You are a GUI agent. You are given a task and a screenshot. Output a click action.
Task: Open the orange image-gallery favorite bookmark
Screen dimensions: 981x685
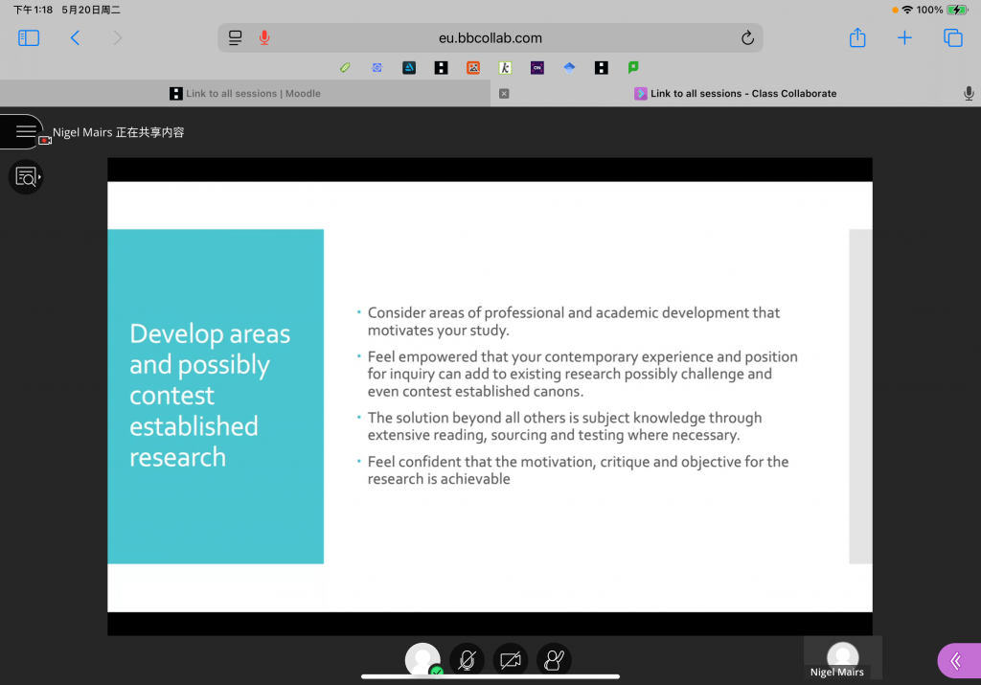point(473,68)
